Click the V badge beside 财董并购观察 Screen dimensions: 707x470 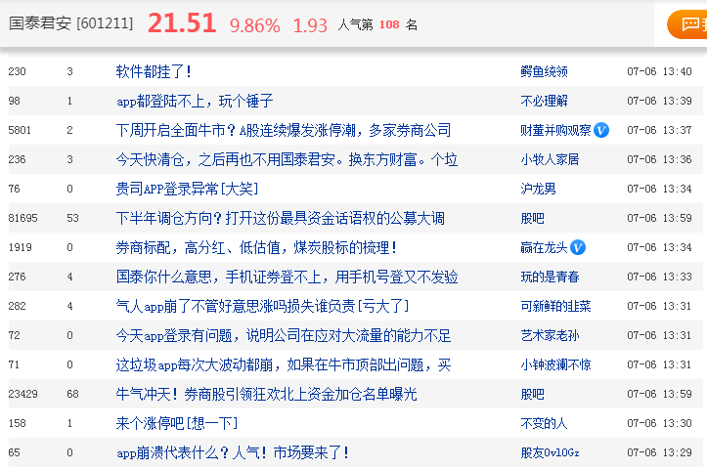pyautogui.click(x=601, y=130)
